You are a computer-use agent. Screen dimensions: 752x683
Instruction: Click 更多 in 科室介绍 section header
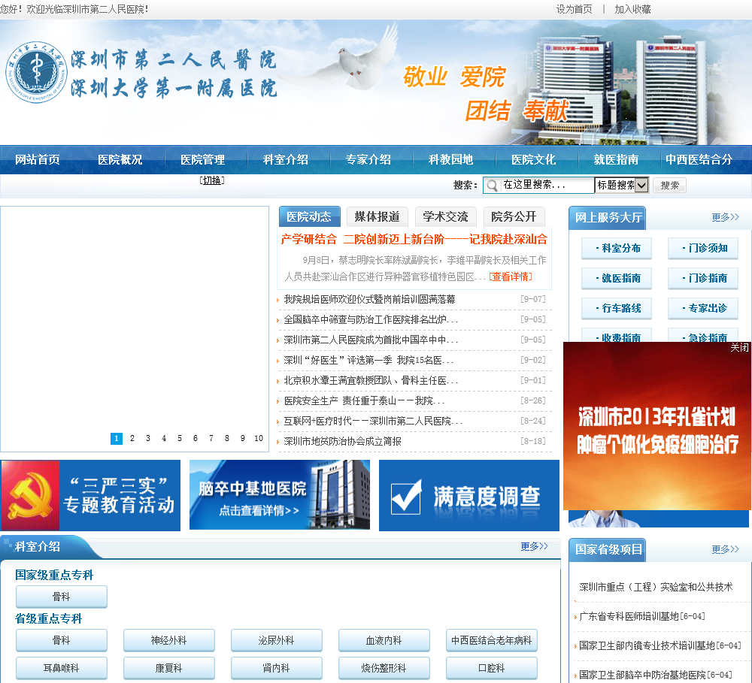click(x=534, y=546)
